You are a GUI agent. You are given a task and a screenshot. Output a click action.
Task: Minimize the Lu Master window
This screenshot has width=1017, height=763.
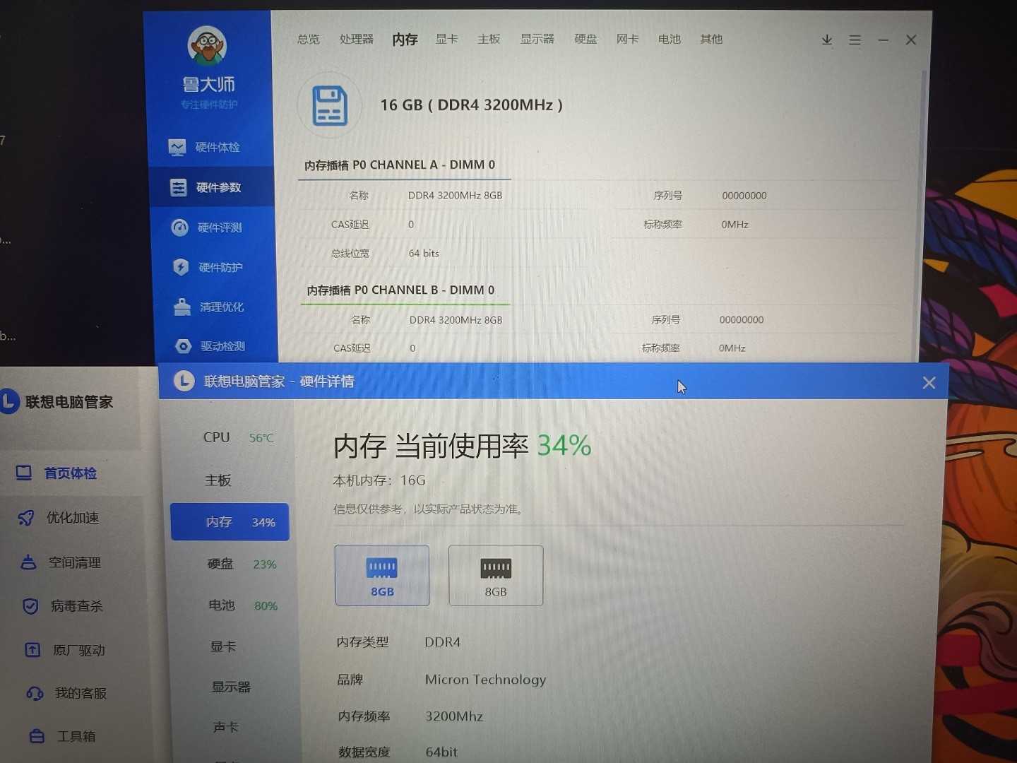coord(883,40)
